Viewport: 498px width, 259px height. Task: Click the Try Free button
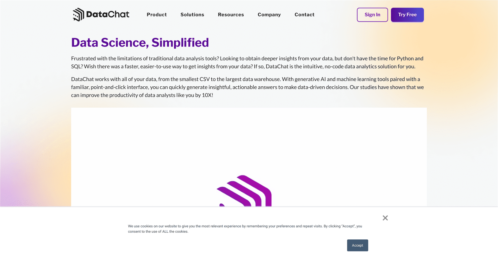click(407, 15)
